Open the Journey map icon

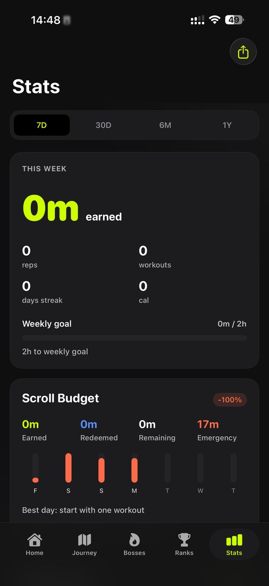click(85, 539)
